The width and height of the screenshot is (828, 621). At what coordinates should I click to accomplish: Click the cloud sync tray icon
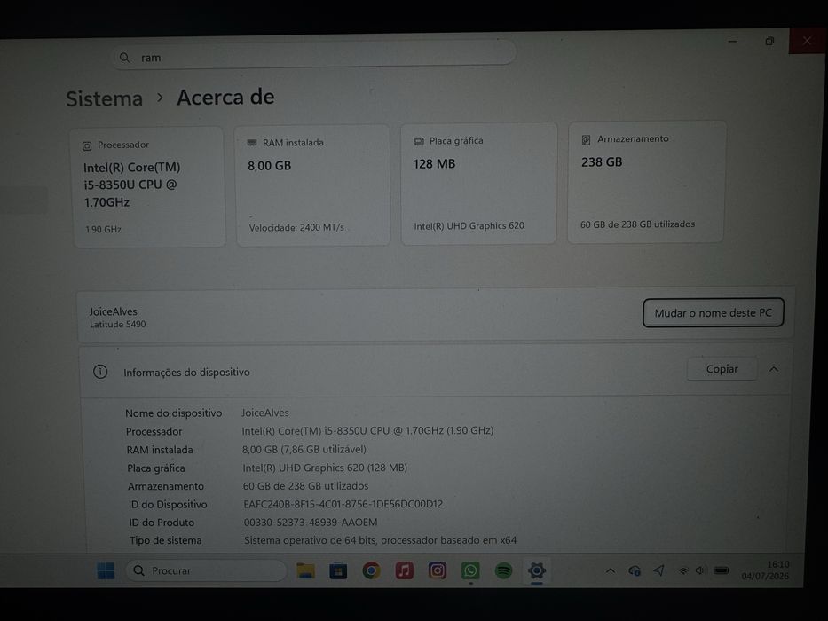coord(635,570)
